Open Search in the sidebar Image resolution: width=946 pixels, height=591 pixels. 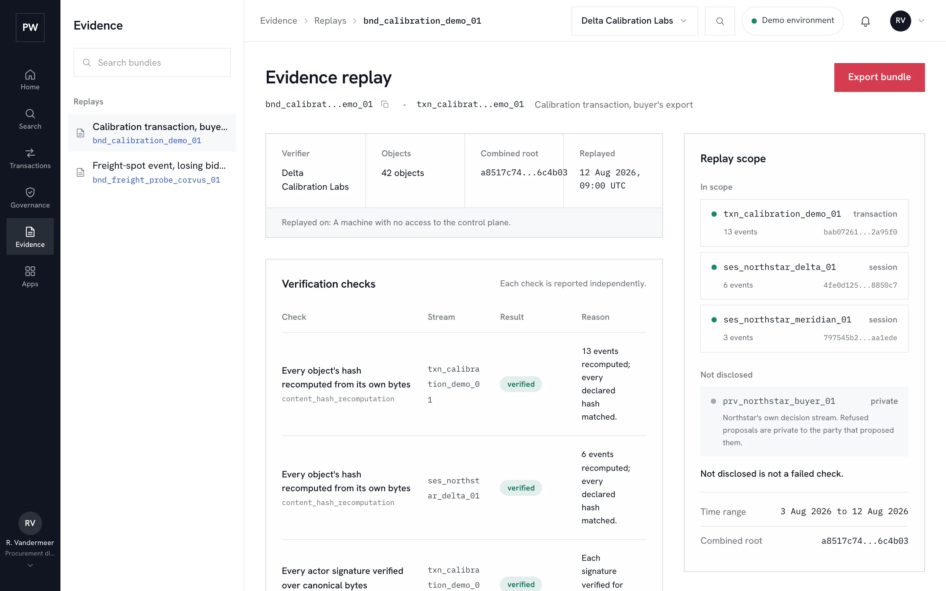[30, 119]
